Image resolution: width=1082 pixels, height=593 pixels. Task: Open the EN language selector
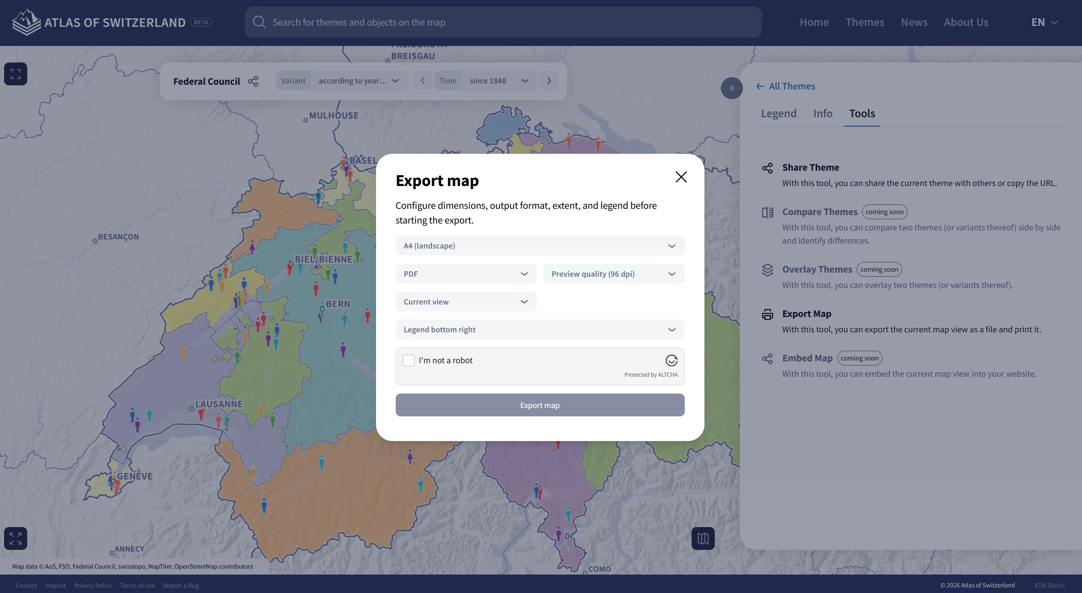1044,22
